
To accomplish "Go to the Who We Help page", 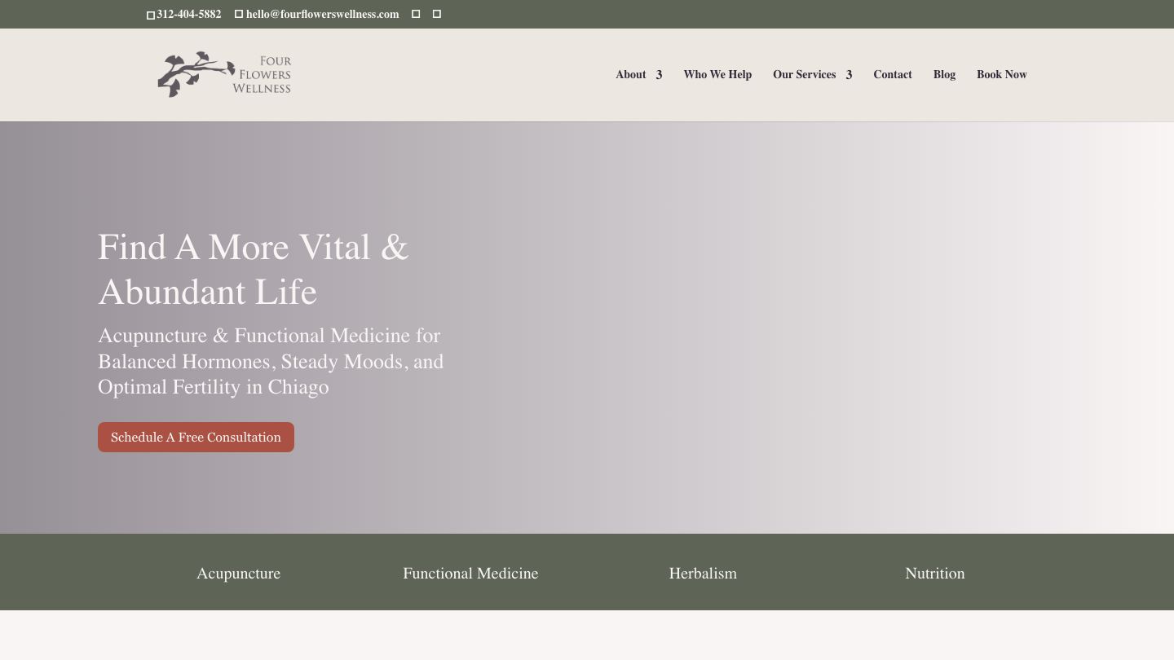I will pos(717,74).
